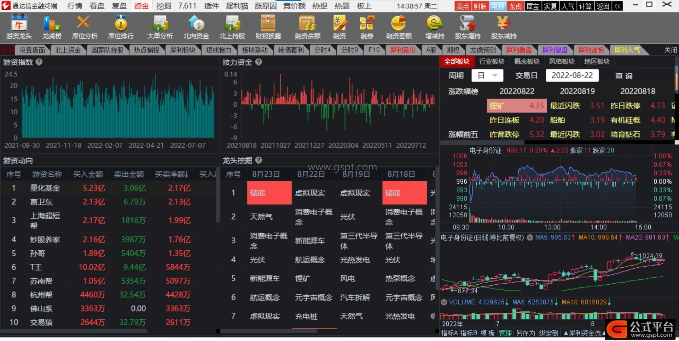Open the 北向资金 icon
Screen dimensions: 679x341
click(x=196, y=28)
